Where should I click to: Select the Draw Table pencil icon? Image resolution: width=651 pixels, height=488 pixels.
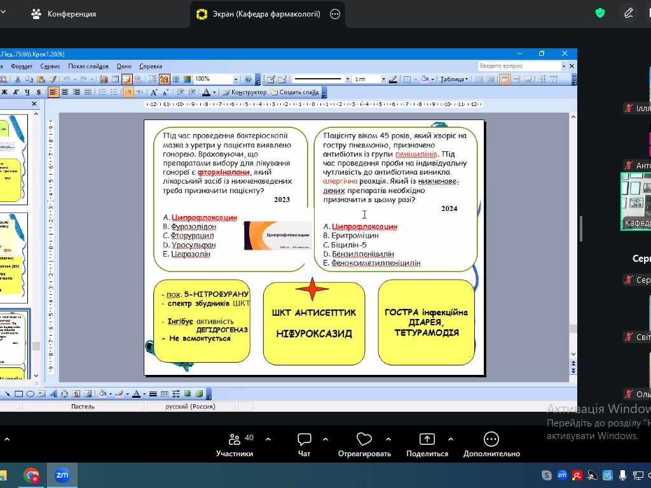(x=271, y=79)
